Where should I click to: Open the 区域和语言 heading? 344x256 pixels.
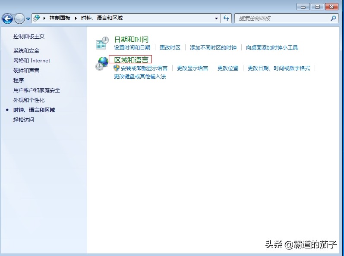[131, 60]
